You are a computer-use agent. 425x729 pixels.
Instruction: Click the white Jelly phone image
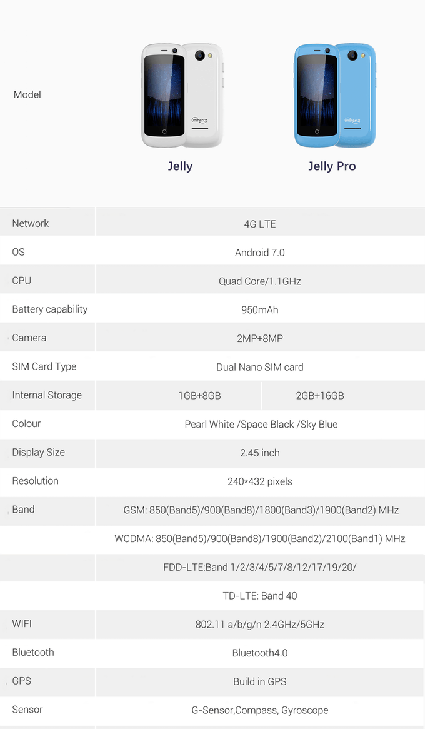pyautogui.click(x=181, y=95)
